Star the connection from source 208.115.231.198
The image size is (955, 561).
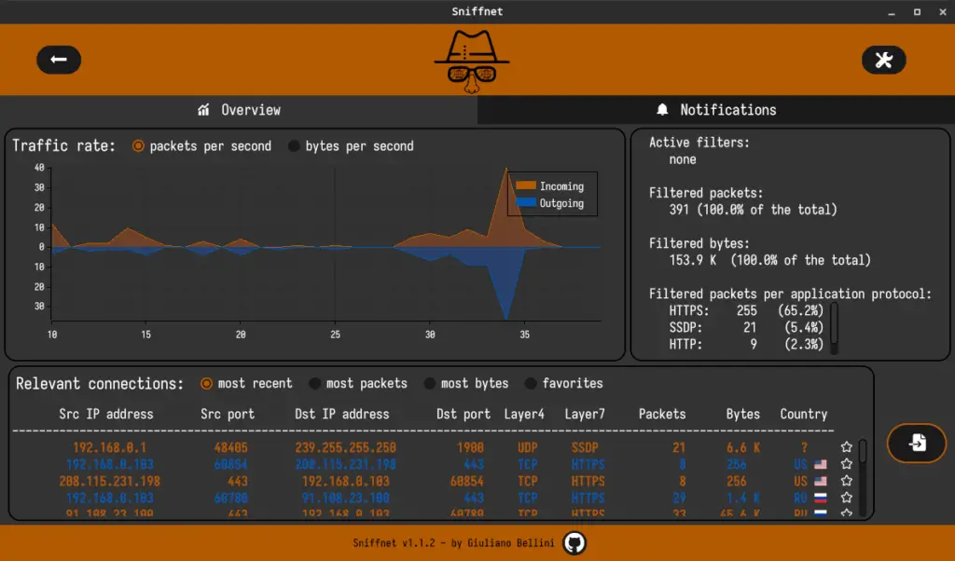pos(847,481)
